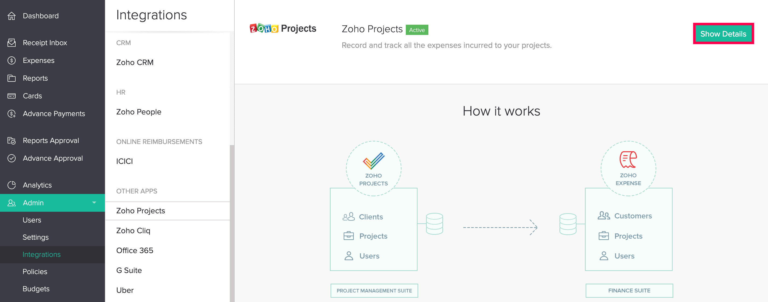
Task: Click the Reports Approval icon
Action: tap(11, 141)
